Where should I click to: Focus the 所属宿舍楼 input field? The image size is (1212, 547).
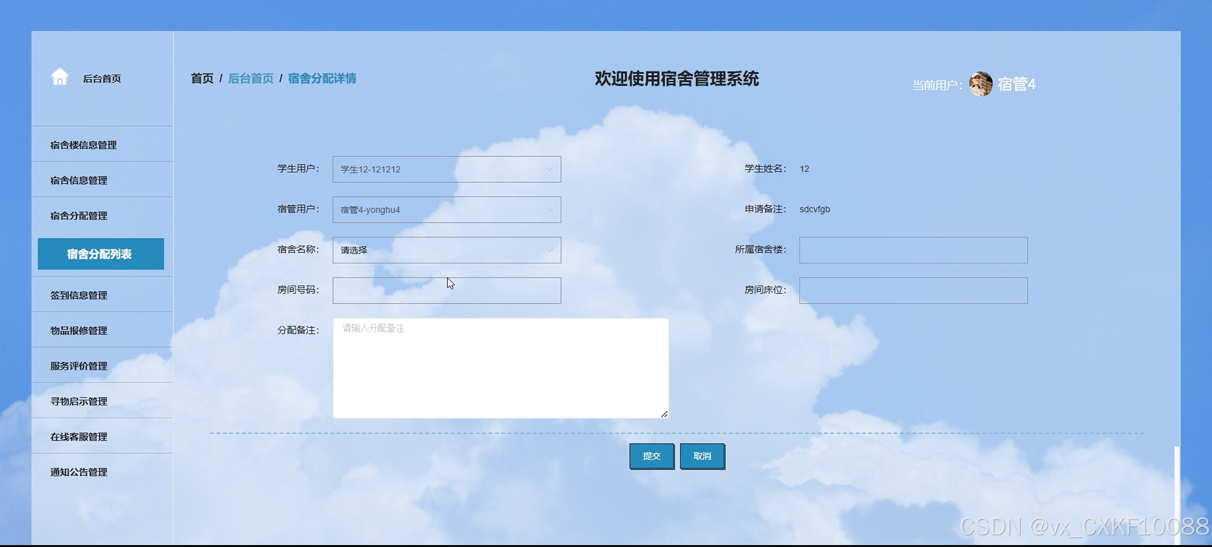point(913,250)
